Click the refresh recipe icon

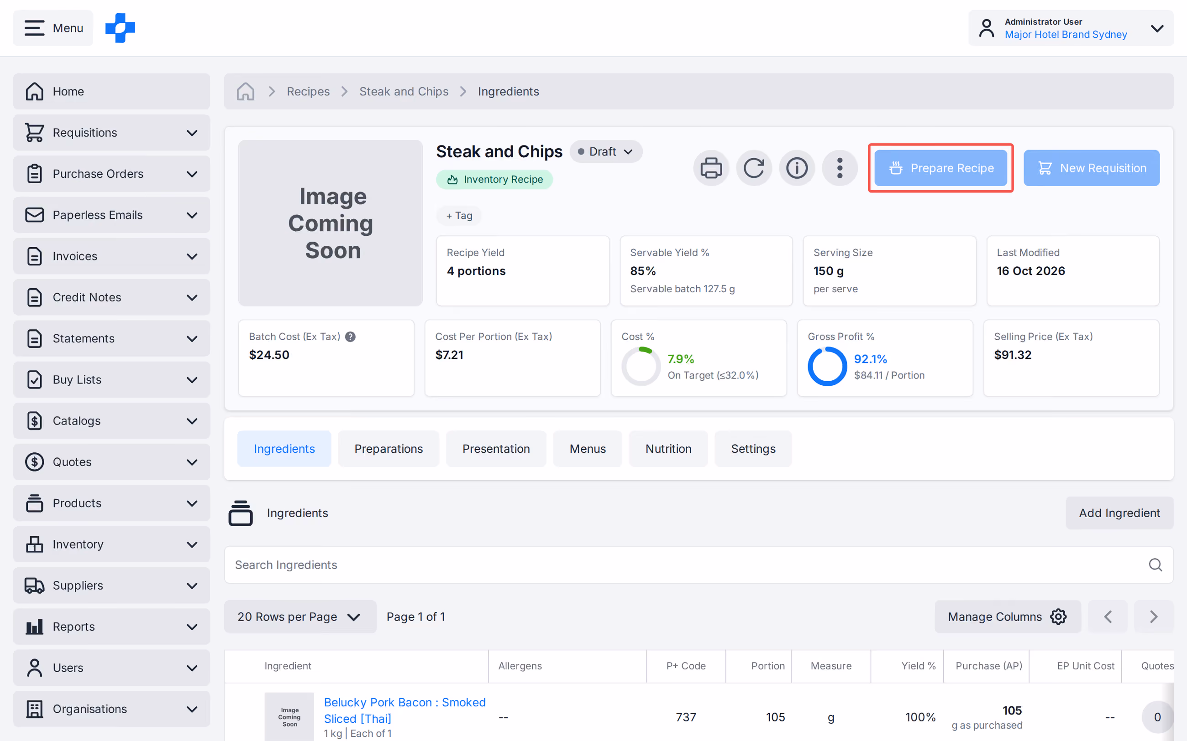pyautogui.click(x=754, y=168)
